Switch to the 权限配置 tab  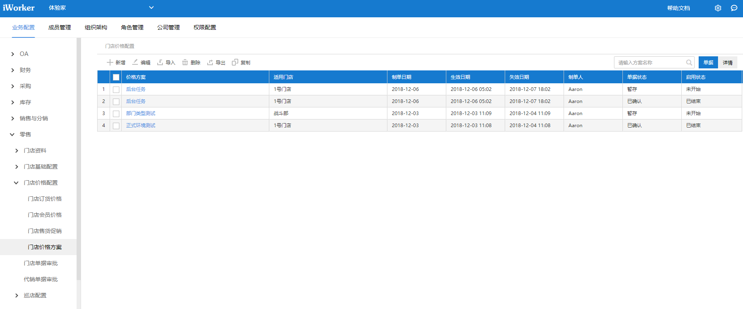pyautogui.click(x=205, y=27)
